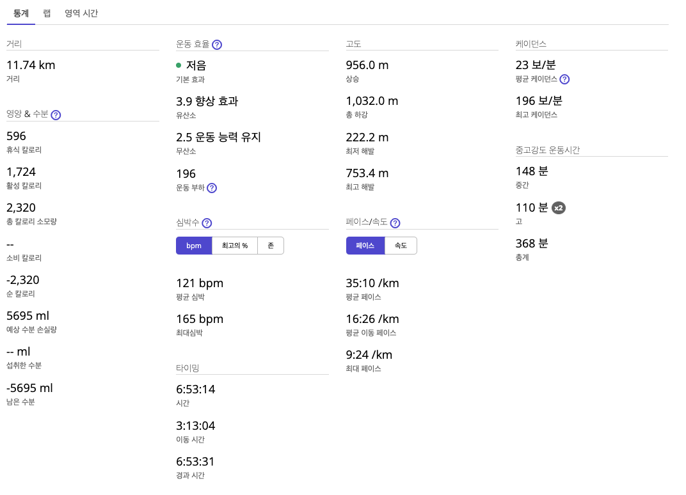
Task: Open the 심박수 help icon
Action: [x=206, y=223]
